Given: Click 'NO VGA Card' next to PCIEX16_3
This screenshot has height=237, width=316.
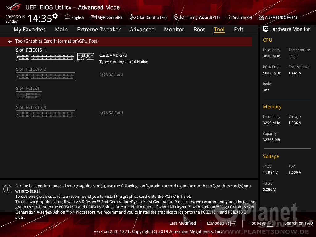Looking at the screenshot, I should tap(111, 113).
